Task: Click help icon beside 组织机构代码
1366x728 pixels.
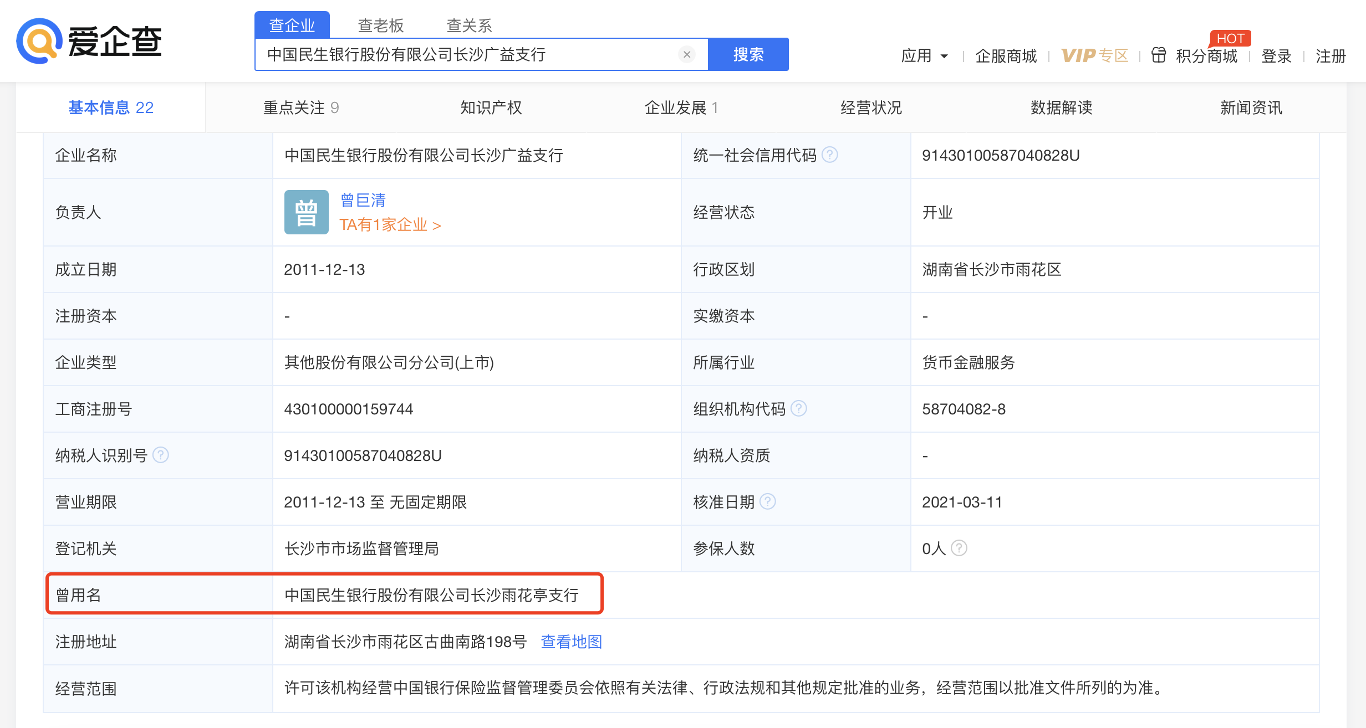Action: tap(798, 408)
